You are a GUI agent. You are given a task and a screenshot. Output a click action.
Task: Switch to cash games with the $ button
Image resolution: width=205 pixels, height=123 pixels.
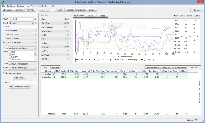tap(42, 10)
